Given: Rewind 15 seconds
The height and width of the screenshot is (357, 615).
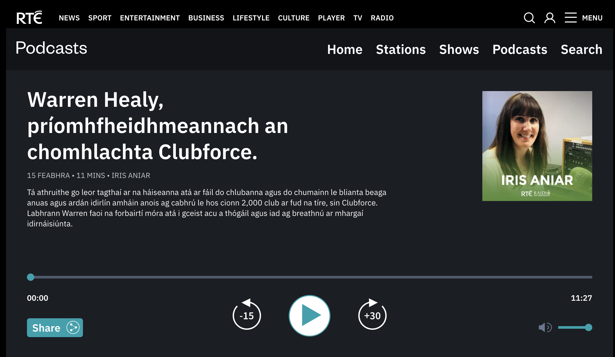Looking at the screenshot, I should coord(247,314).
